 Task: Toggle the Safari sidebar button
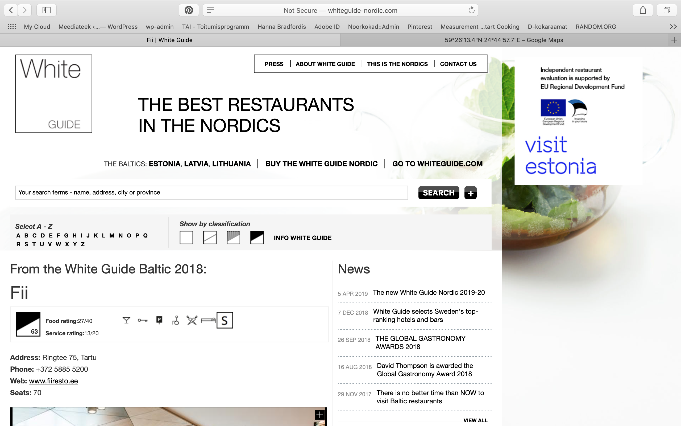point(47,10)
